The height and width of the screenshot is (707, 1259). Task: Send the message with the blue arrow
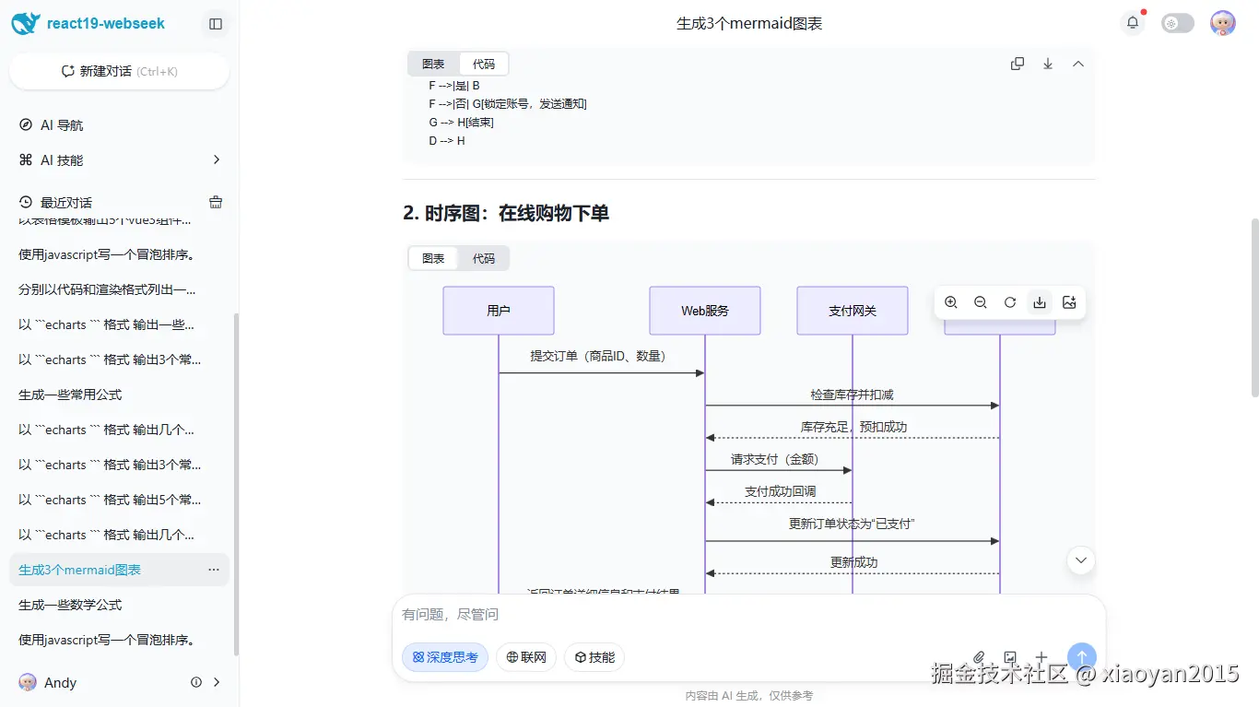tap(1082, 657)
